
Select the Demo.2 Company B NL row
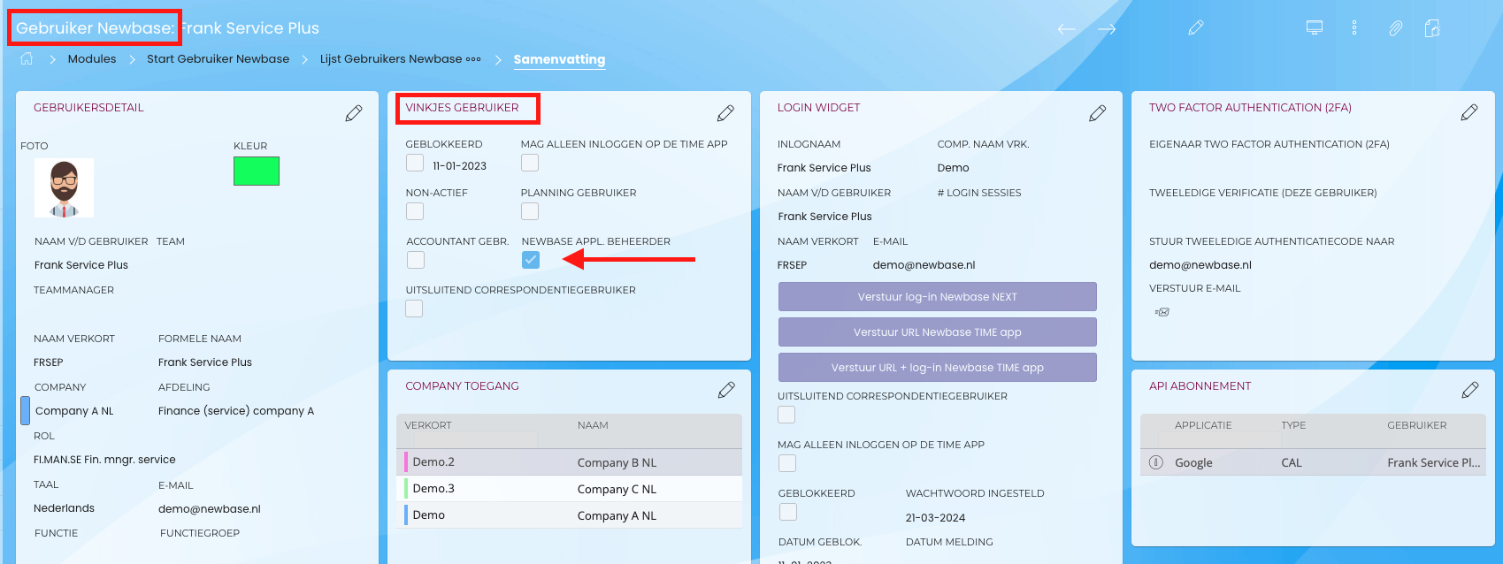pos(569,462)
